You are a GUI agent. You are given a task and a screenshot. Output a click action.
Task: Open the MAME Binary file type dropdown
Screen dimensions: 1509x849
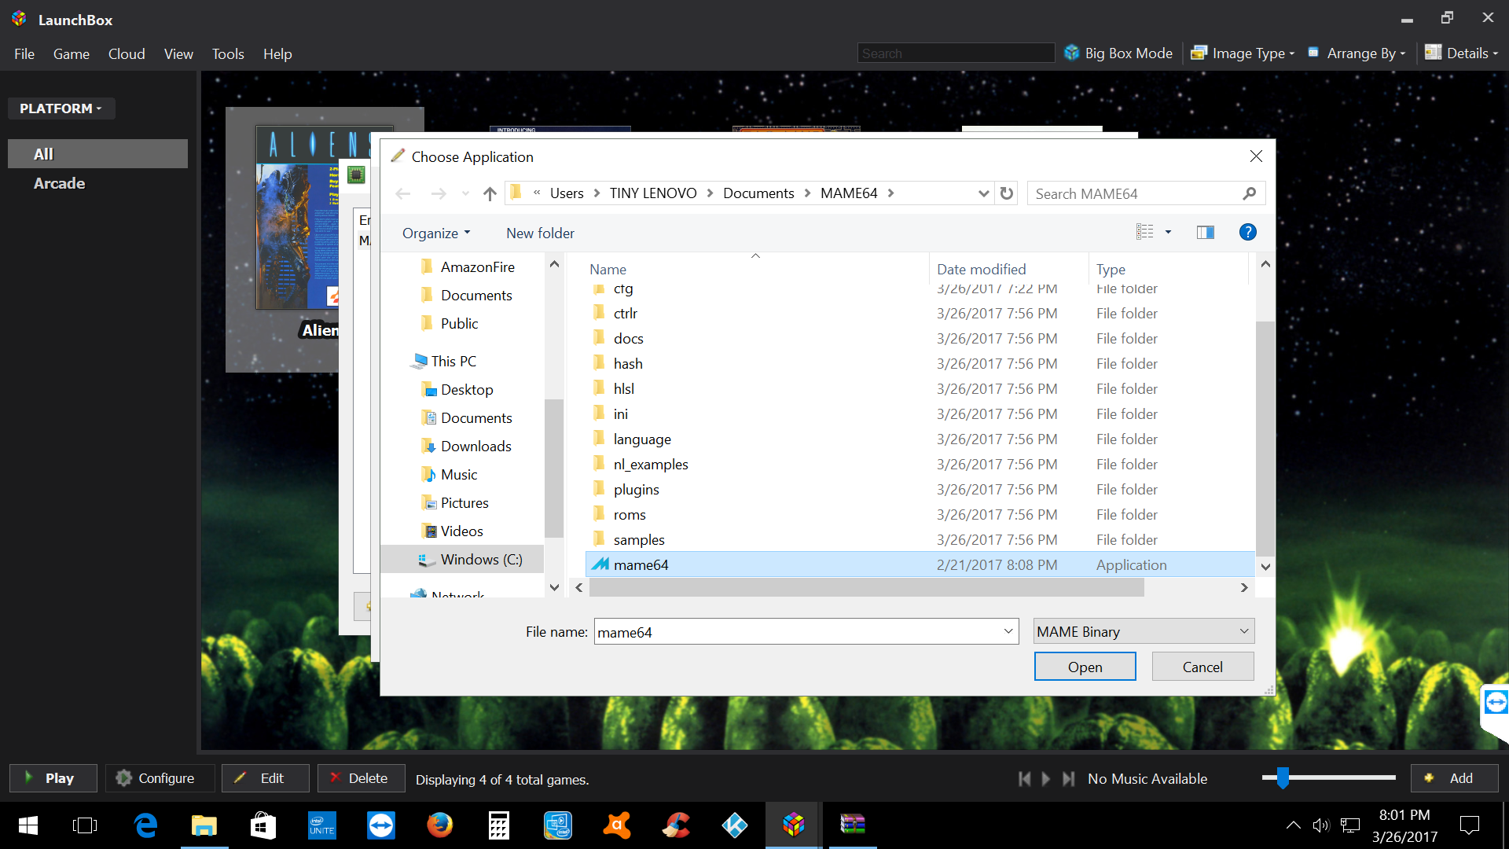[1144, 631]
